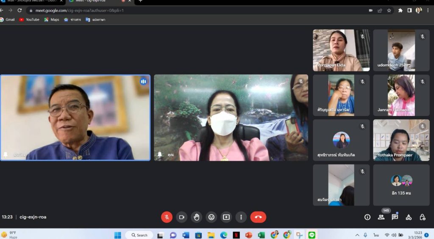Open the chat with everyone panel
Screen dimensions: 434x239
click(395, 217)
